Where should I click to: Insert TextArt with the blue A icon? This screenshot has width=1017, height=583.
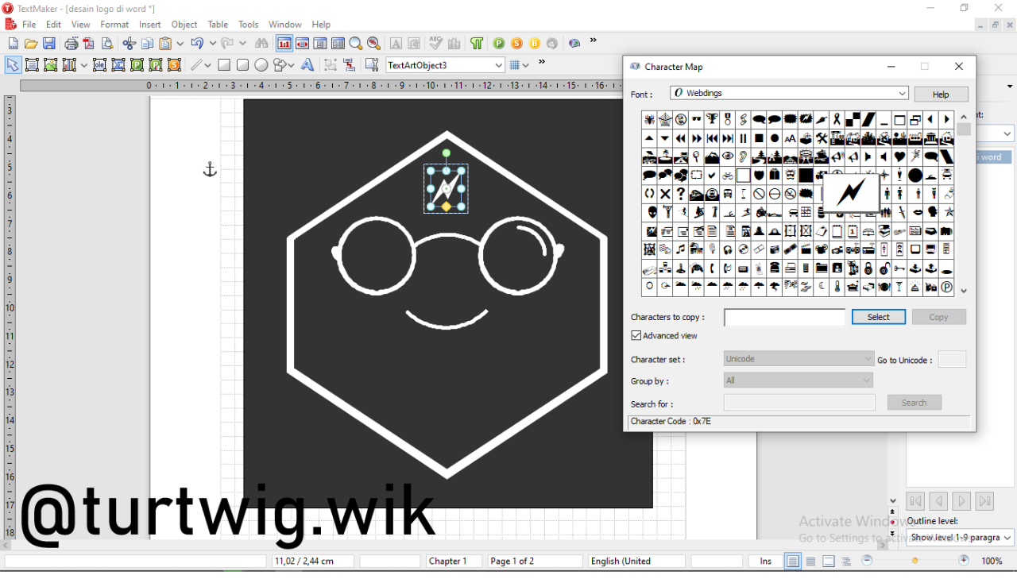coord(307,65)
